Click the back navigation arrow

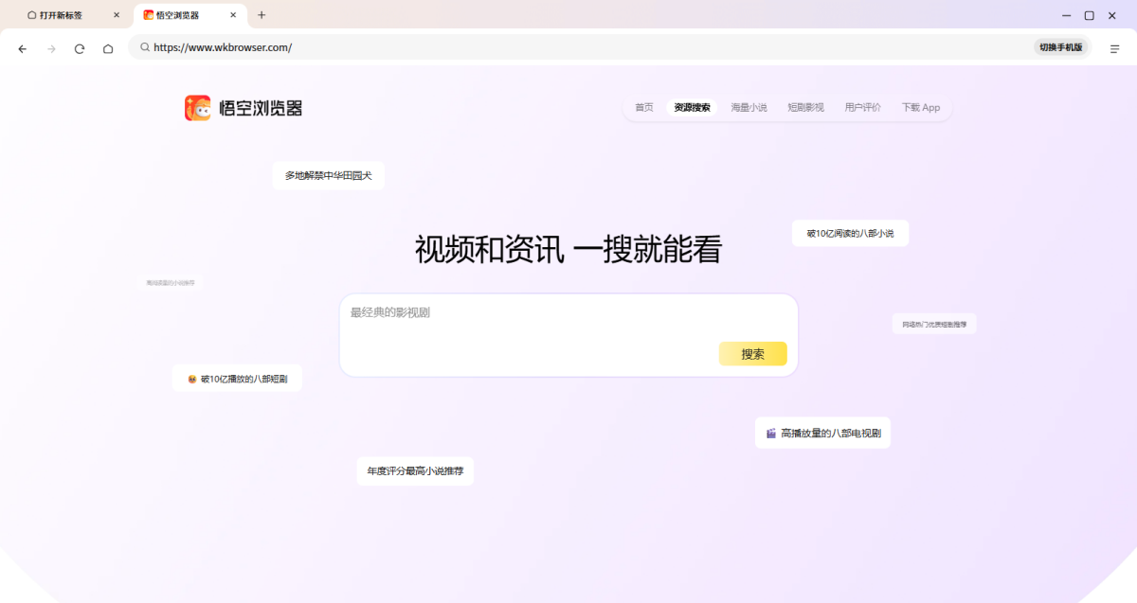tap(23, 48)
